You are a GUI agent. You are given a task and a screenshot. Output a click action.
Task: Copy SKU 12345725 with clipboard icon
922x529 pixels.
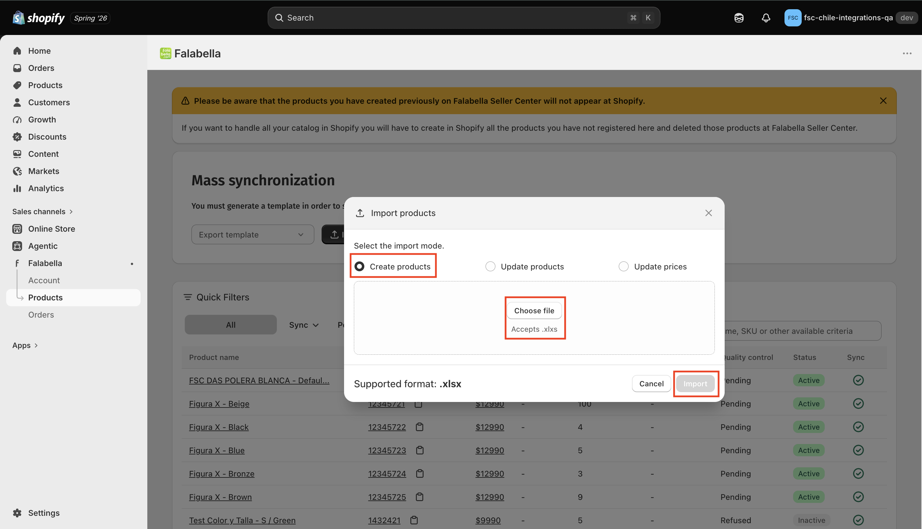click(419, 497)
